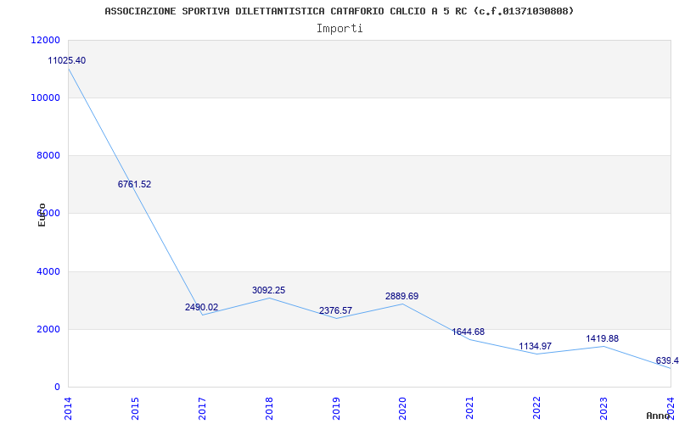Click the 'Anno' x-axis title
The width and height of the screenshot is (679, 424).
click(658, 416)
